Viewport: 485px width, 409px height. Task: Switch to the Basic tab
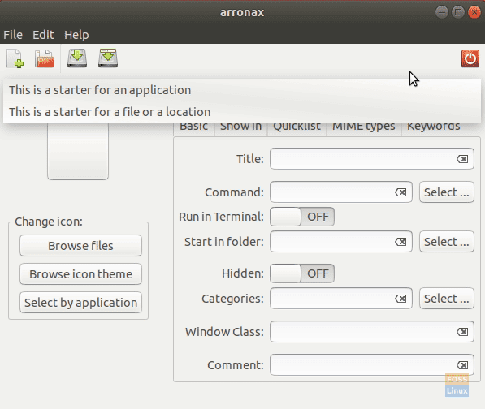coord(193,127)
